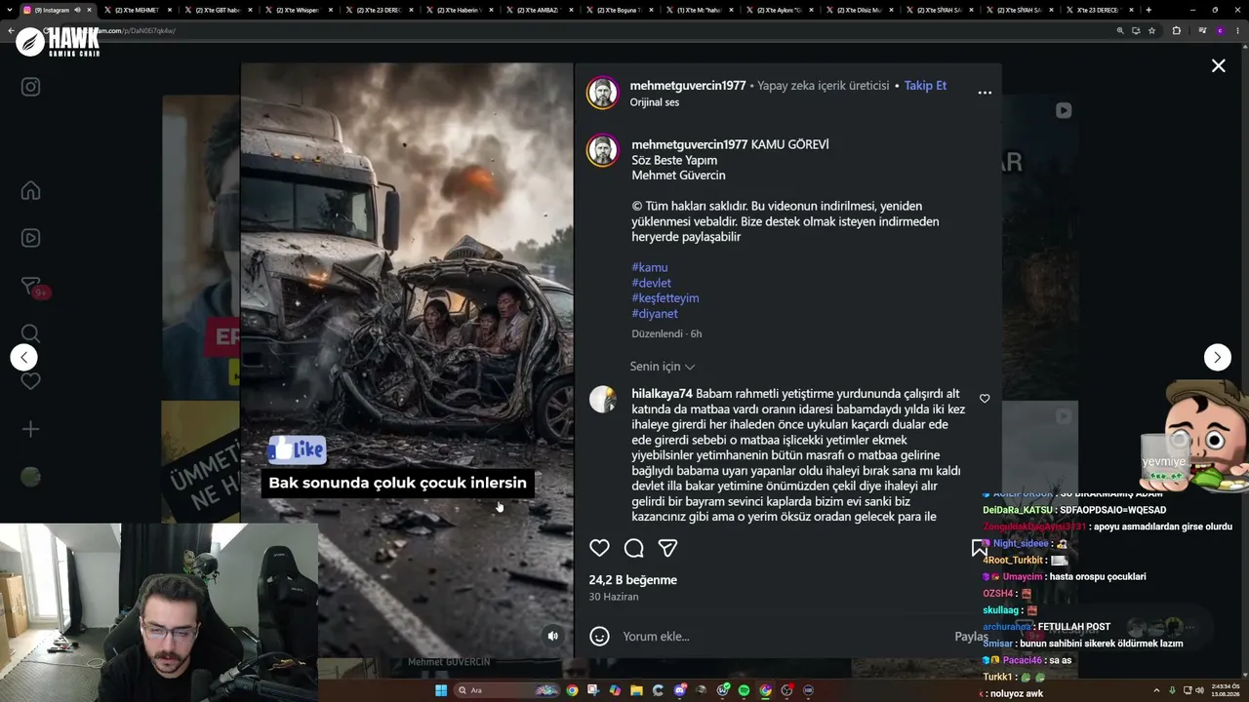Open browser extensions puzzle icon

1176,30
